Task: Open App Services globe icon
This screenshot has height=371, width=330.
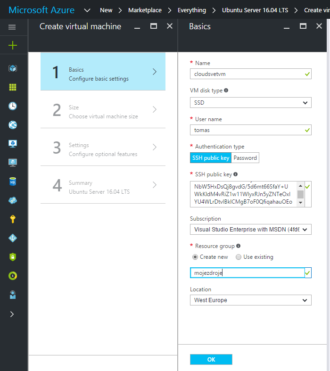Action: (13, 125)
